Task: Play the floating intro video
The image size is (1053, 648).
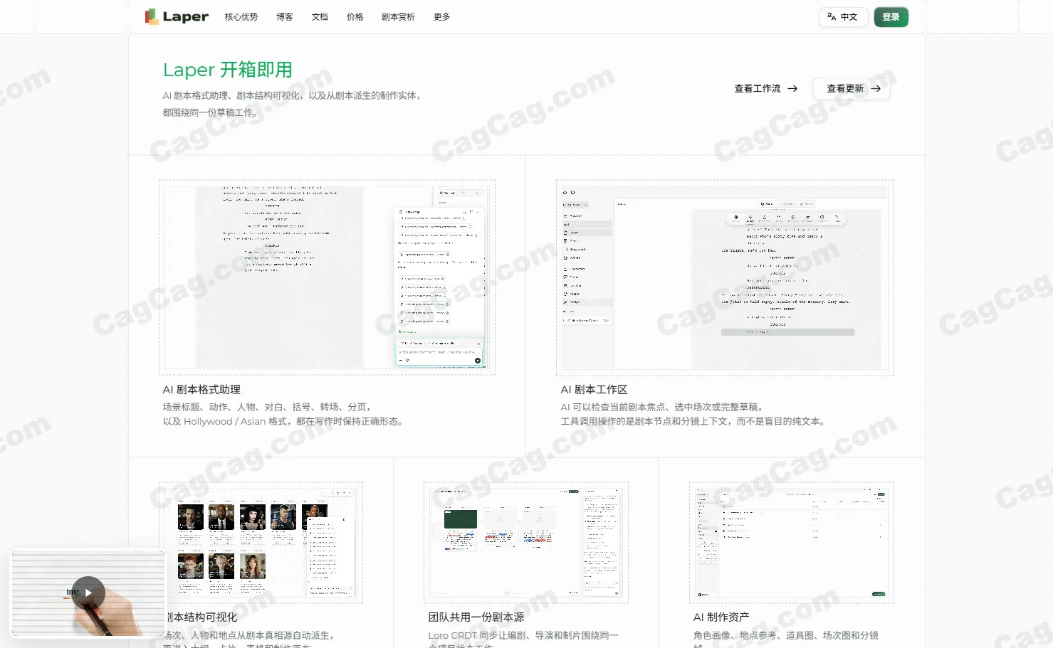Action: [x=88, y=593]
